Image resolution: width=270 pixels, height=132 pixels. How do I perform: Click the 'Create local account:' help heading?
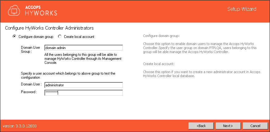point(159,64)
